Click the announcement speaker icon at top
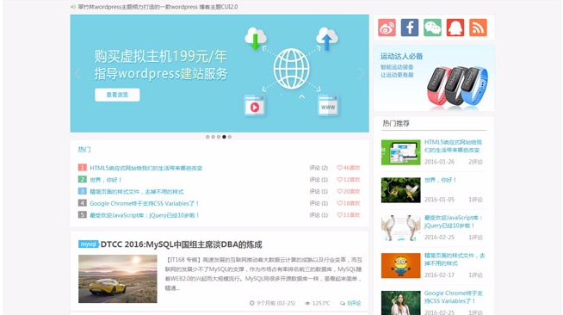The width and height of the screenshot is (563, 315). (x=73, y=7)
